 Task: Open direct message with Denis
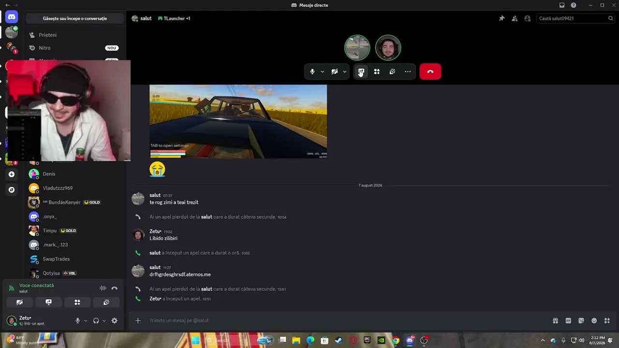coord(75,174)
